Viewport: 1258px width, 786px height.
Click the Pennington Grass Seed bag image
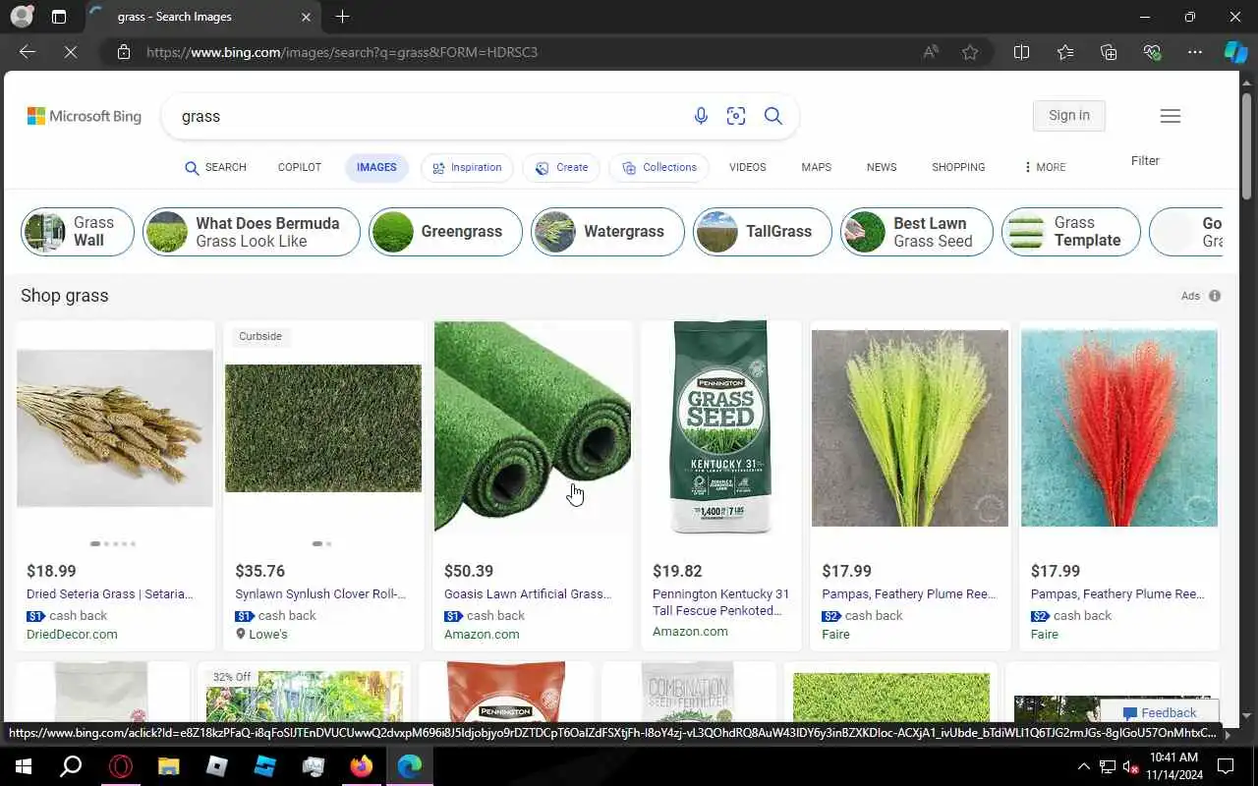pos(721,427)
